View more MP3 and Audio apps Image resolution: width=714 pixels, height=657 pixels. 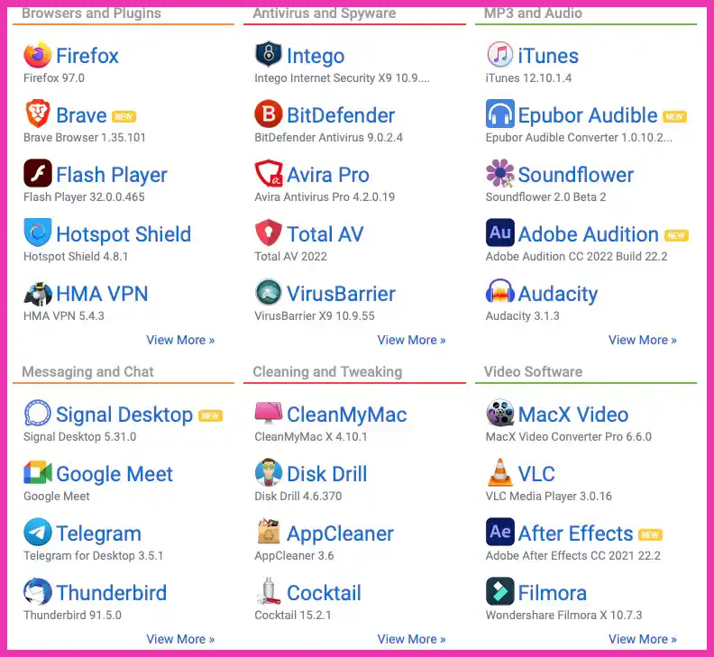tap(643, 340)
